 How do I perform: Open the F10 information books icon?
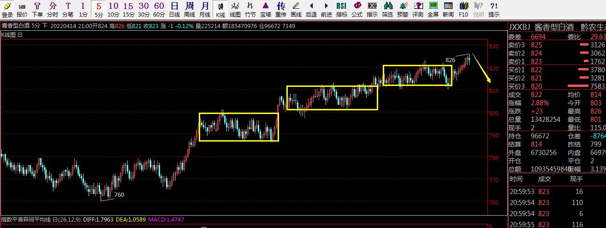click(x=463, y=9)
